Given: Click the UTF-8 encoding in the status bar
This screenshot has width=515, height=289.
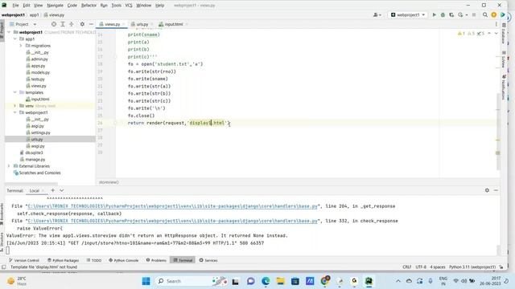Looking at the screenshot, I should pyautogui.click(x=421, y=267).
